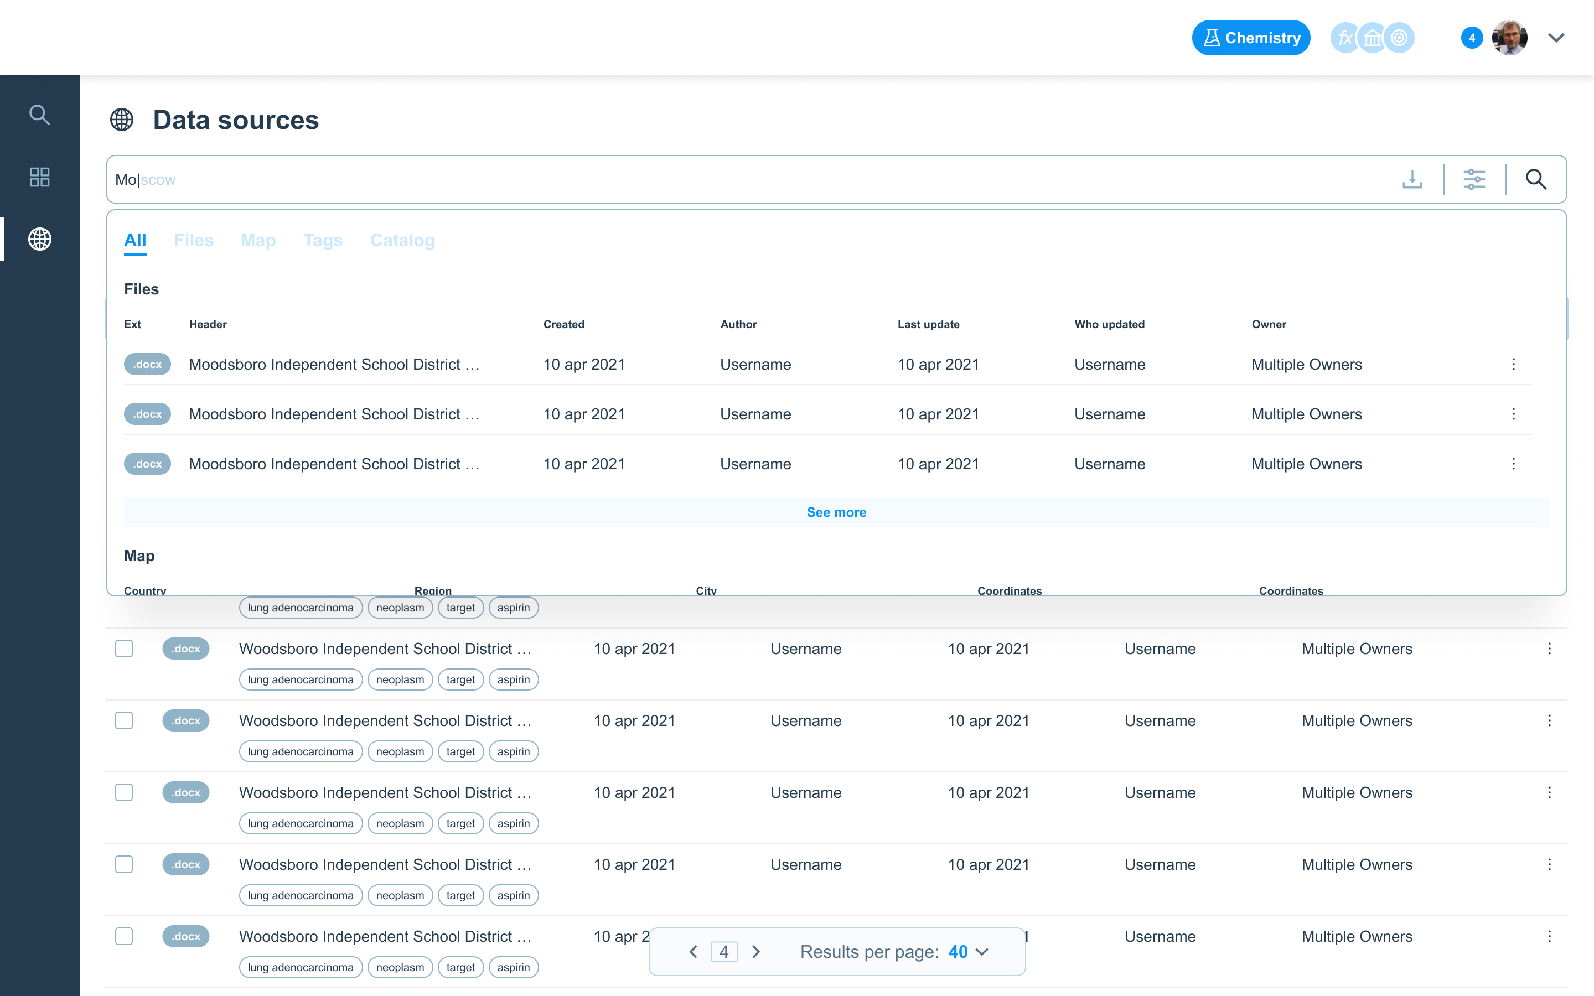Click the Chemistry button
Image resolution: width=1594 pixels, height=996 pixels.
pos(1250,38)
